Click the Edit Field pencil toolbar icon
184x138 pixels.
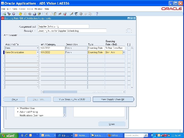click(x=71, y=14)
